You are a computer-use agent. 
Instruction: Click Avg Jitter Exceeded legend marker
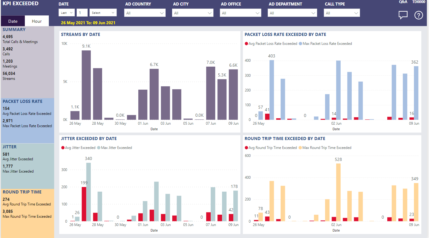point(63,148)
